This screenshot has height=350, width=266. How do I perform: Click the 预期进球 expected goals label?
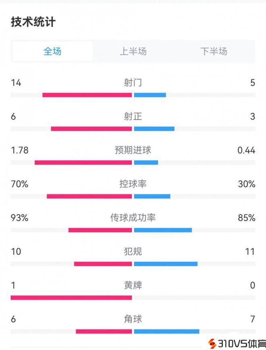133,150
